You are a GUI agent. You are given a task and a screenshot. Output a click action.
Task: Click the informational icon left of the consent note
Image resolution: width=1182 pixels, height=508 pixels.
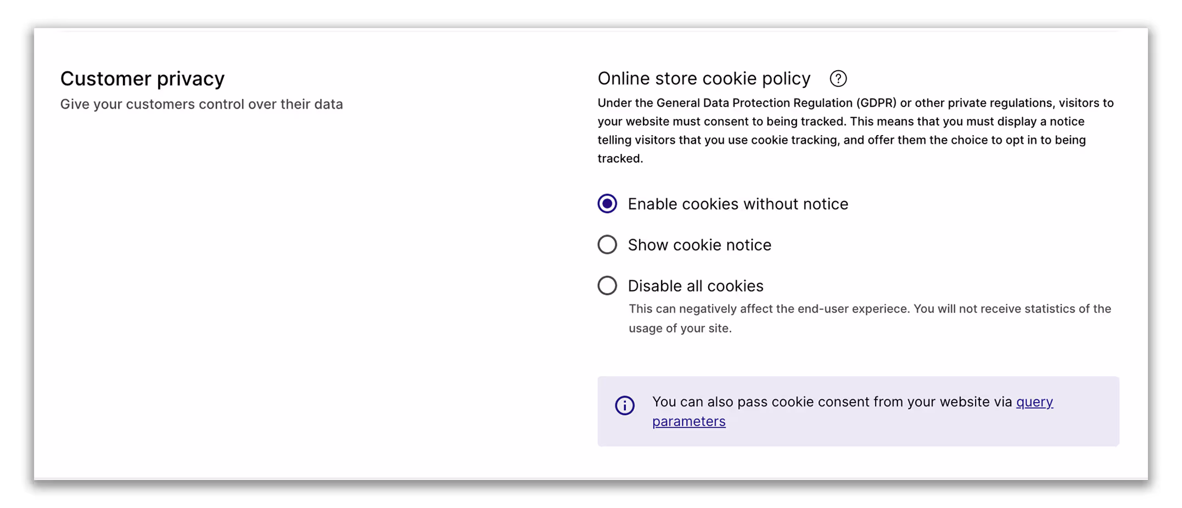tap(624, 406)
